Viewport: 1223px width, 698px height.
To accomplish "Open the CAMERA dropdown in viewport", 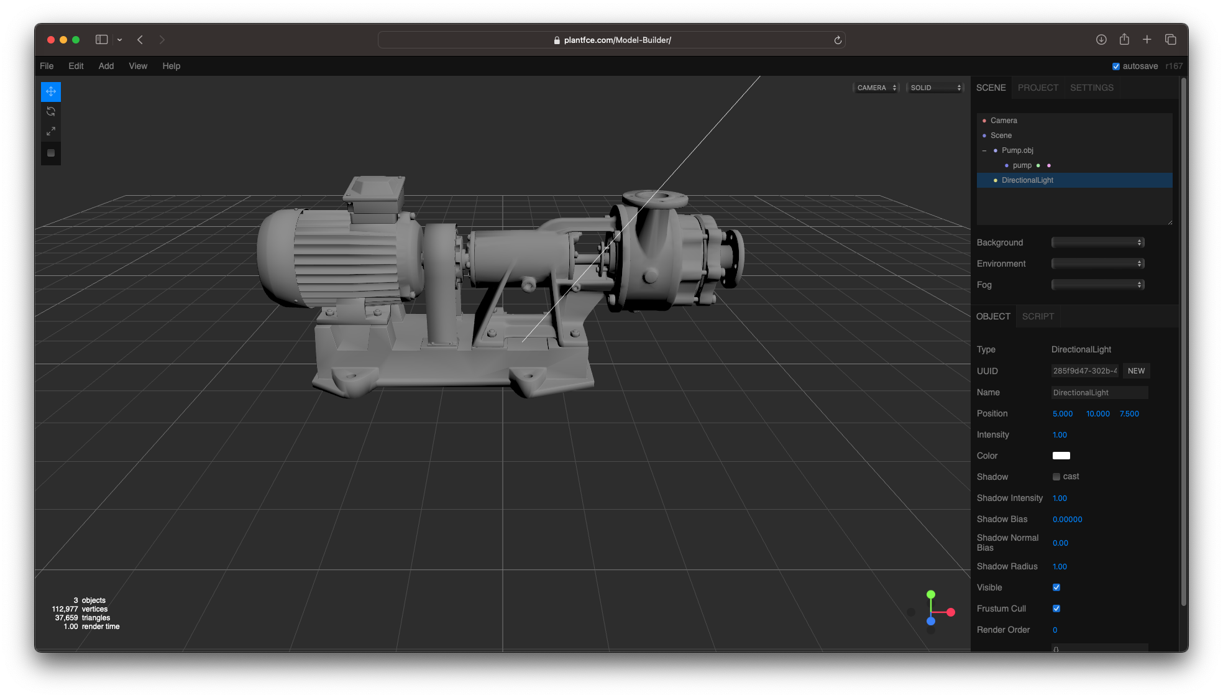I will 876,88.
